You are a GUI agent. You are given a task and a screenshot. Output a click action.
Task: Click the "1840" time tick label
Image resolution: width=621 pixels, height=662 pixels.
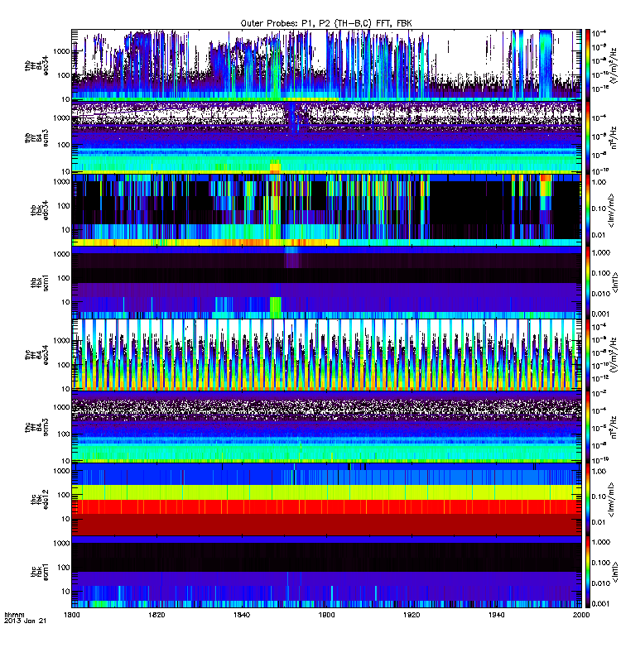(x=242, y=615)
